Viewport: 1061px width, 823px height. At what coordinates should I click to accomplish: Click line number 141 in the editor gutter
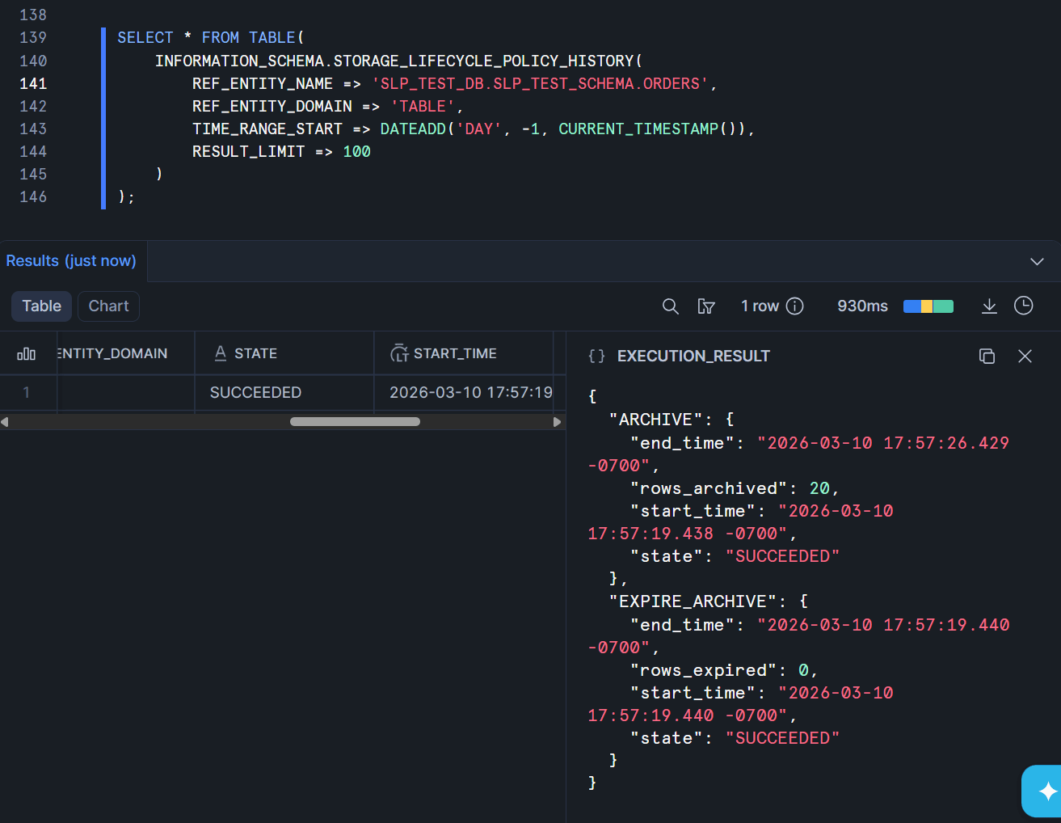33,84
